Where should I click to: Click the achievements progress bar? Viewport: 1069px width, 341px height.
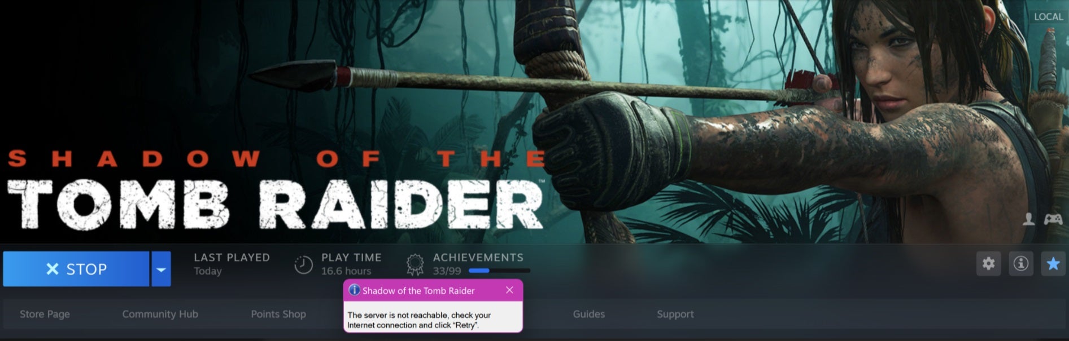tap(499, 271)
